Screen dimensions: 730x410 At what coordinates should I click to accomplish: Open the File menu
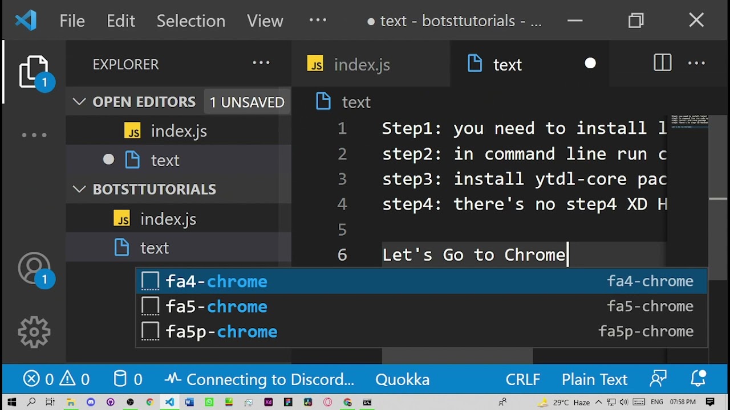point(72,21)
